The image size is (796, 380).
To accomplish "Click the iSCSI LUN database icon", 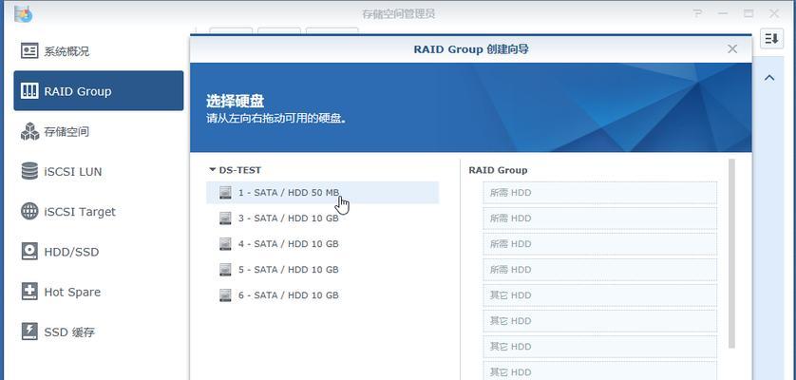I will [29, 171].
